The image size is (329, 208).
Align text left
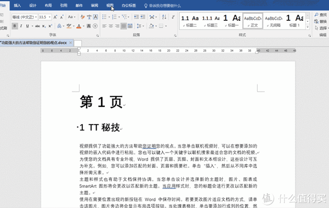pos(104,26)
